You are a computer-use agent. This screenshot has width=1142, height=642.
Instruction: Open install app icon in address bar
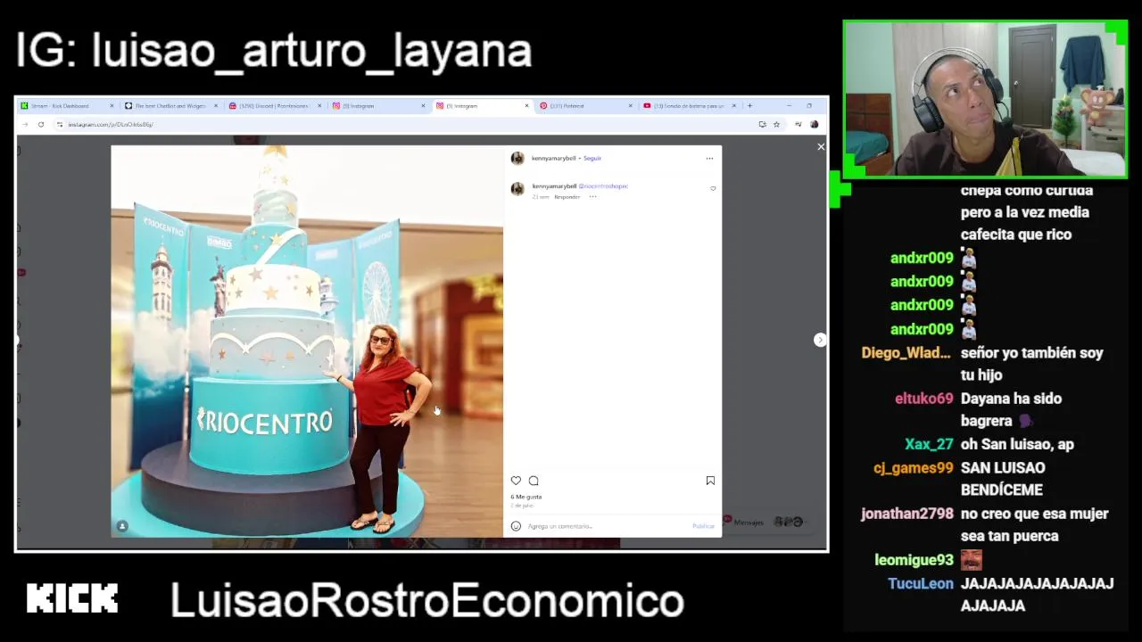pyautogui.click(x=762, y=124)
